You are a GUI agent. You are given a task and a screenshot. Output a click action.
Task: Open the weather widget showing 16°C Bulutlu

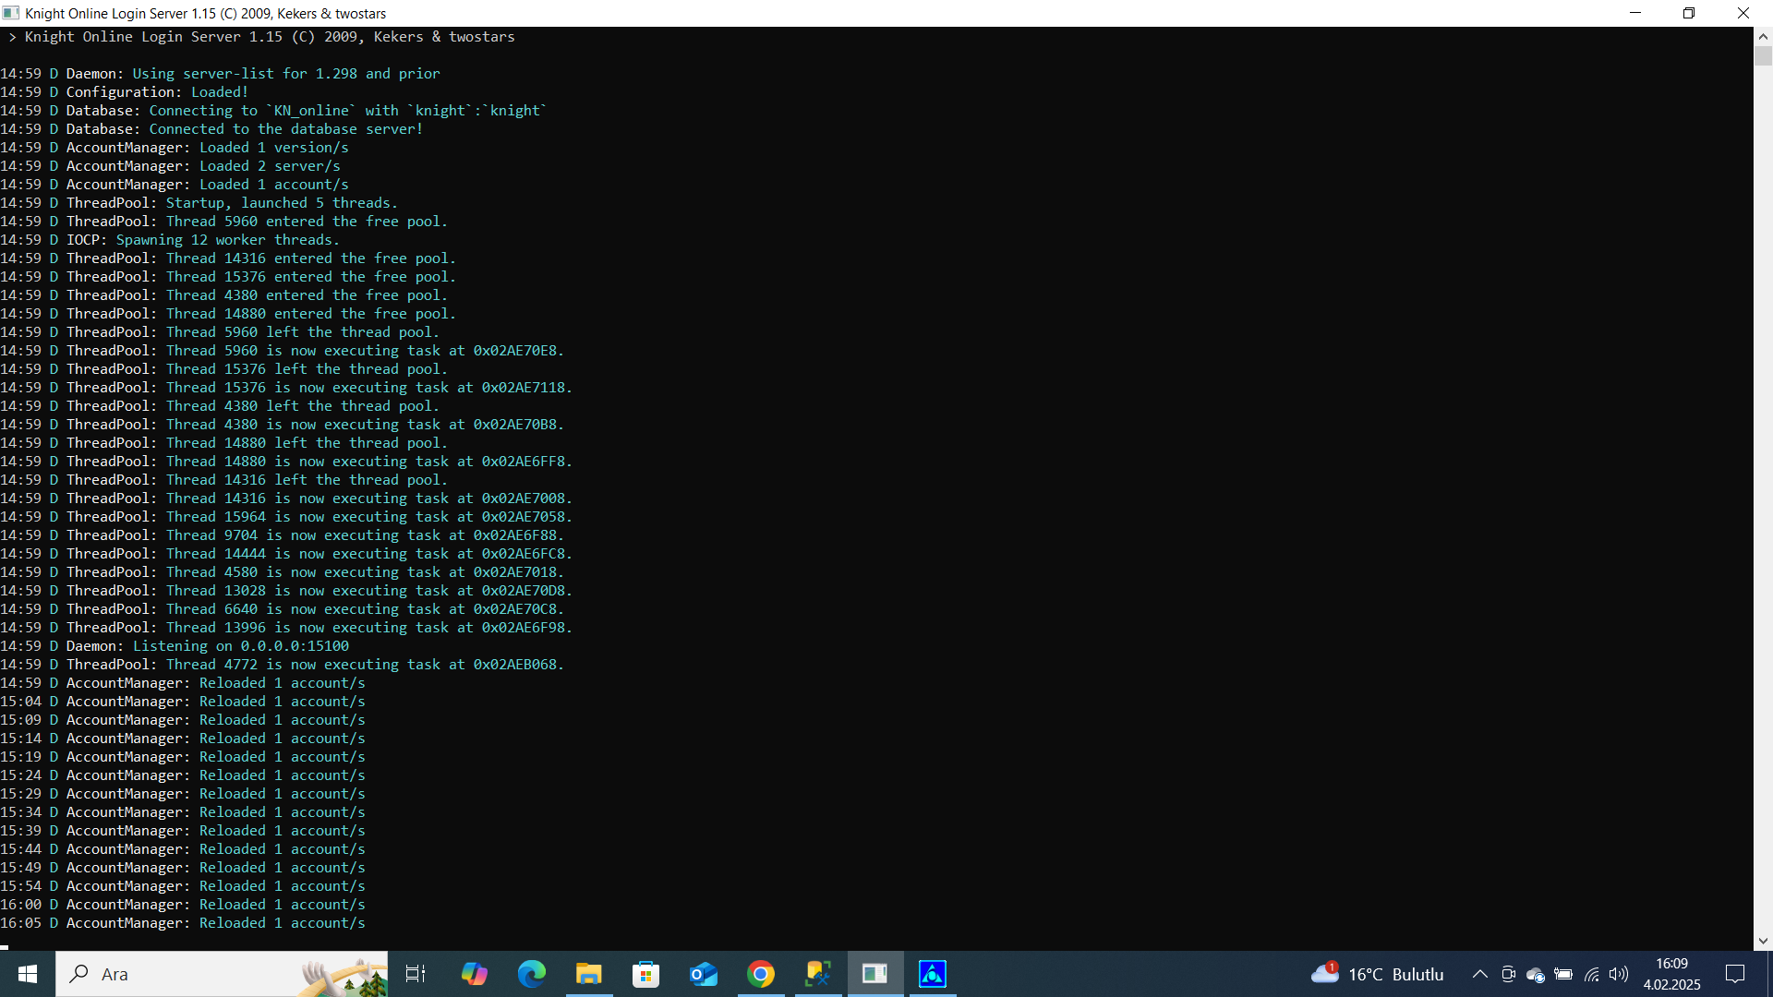tap(1377, 974)
